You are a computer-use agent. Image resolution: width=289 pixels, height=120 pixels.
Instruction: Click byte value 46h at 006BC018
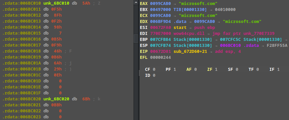58,51
